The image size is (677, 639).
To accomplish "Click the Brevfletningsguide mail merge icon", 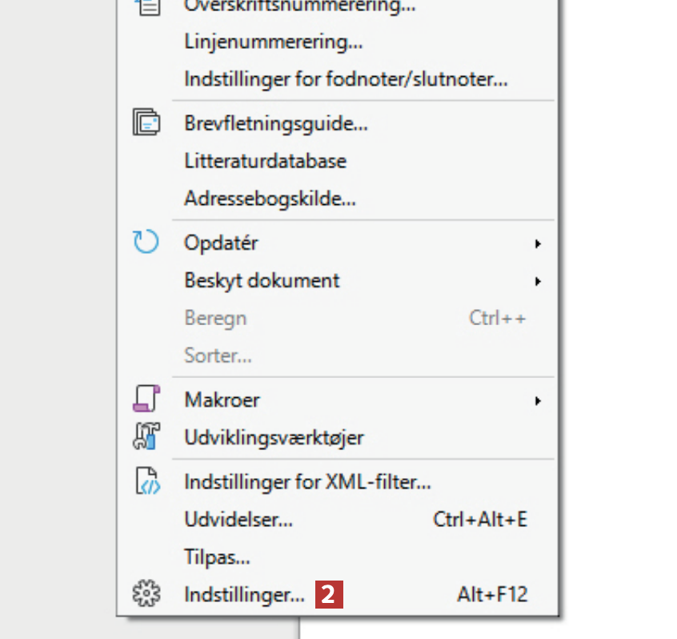I will (x=146, y=123).
